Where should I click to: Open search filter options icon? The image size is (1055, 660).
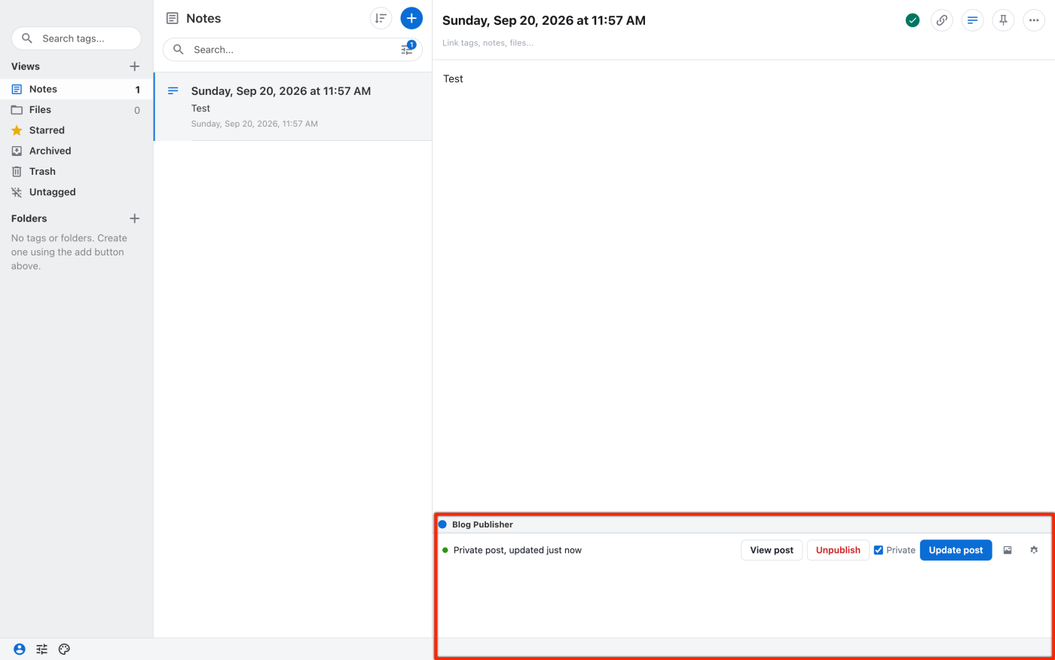407,50
